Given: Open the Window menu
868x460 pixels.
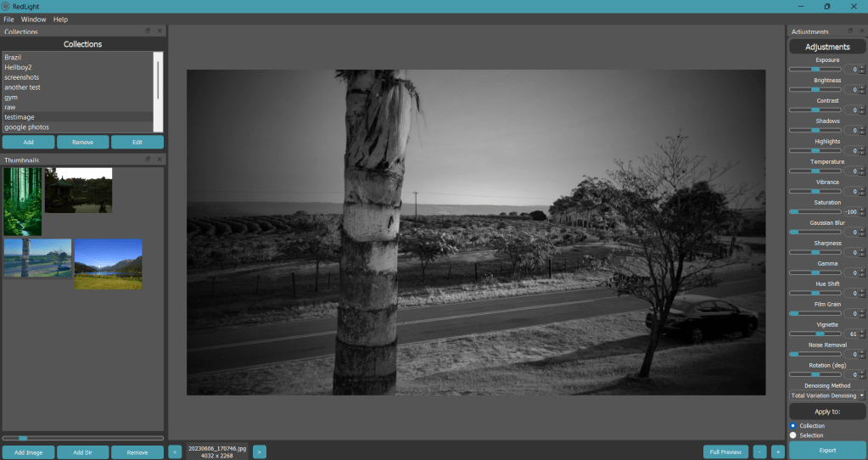Looking at the screenshot, I should point(34,19).
